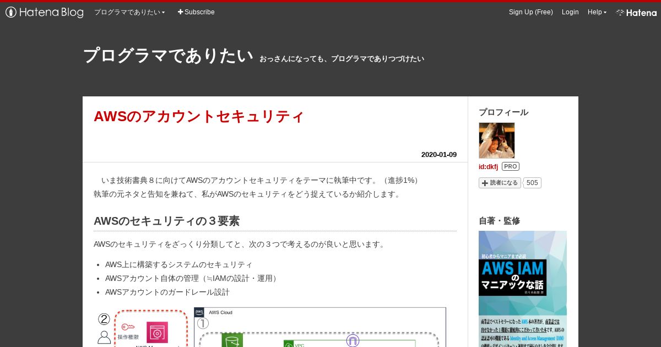Click the PRO badge
This screenshot has height=347, width=661.
(x=511, y=166)
